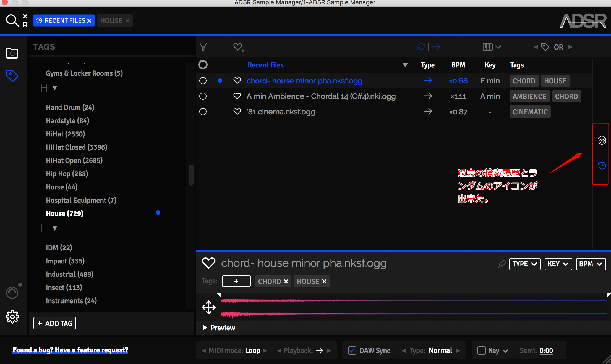The height and width of the screenshot is (364, 611).
Task: Open the bug and feature request link
Action: (70, 350)
